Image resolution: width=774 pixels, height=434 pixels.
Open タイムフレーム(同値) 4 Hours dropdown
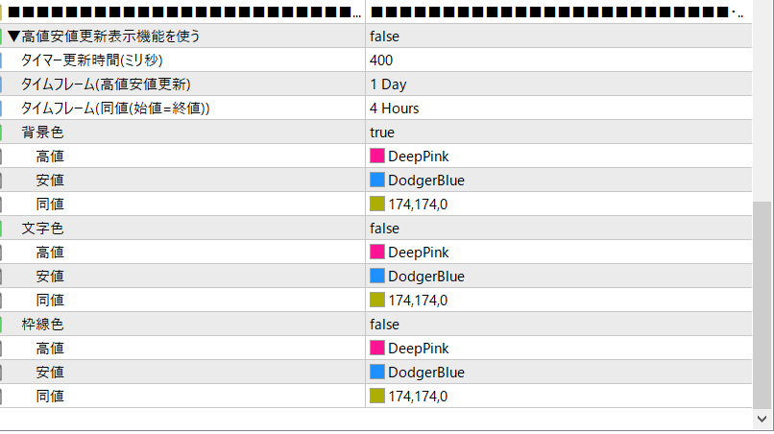tap(557, 108)
